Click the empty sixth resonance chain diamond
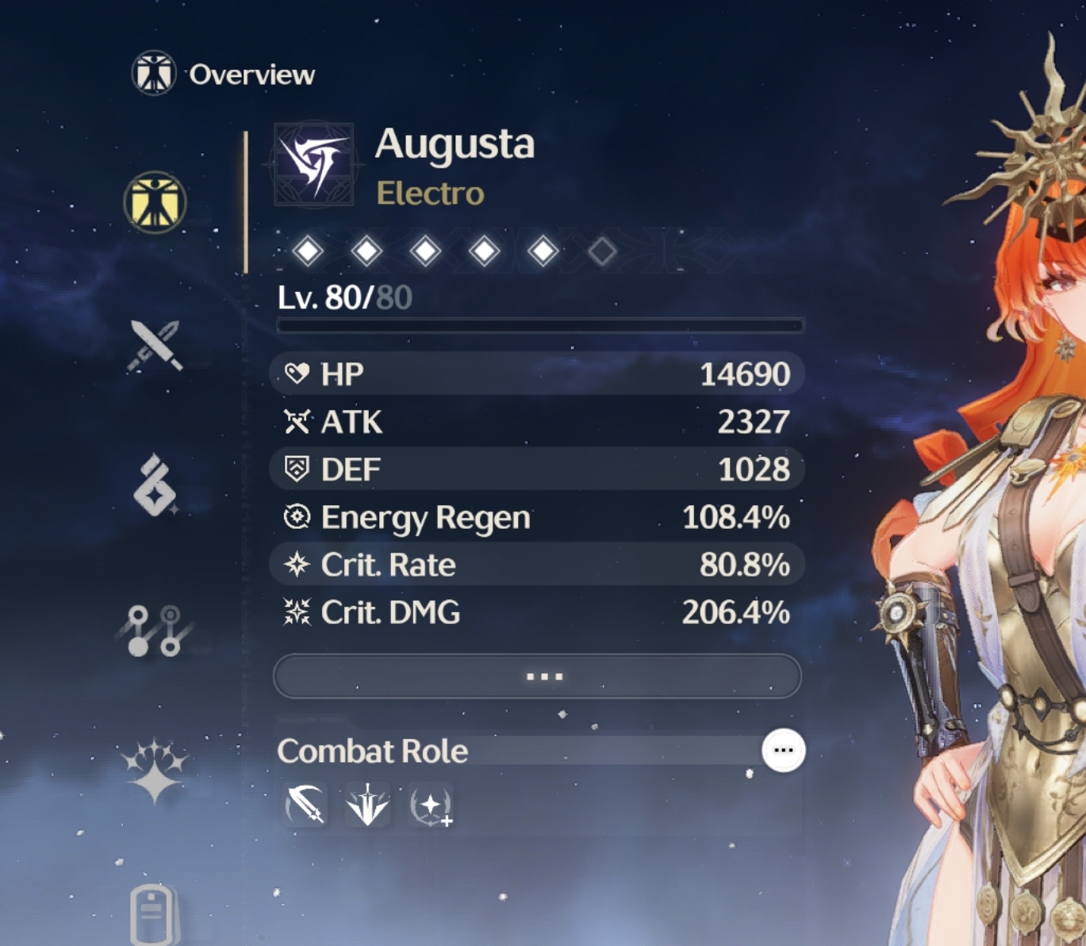 point(602,251)
